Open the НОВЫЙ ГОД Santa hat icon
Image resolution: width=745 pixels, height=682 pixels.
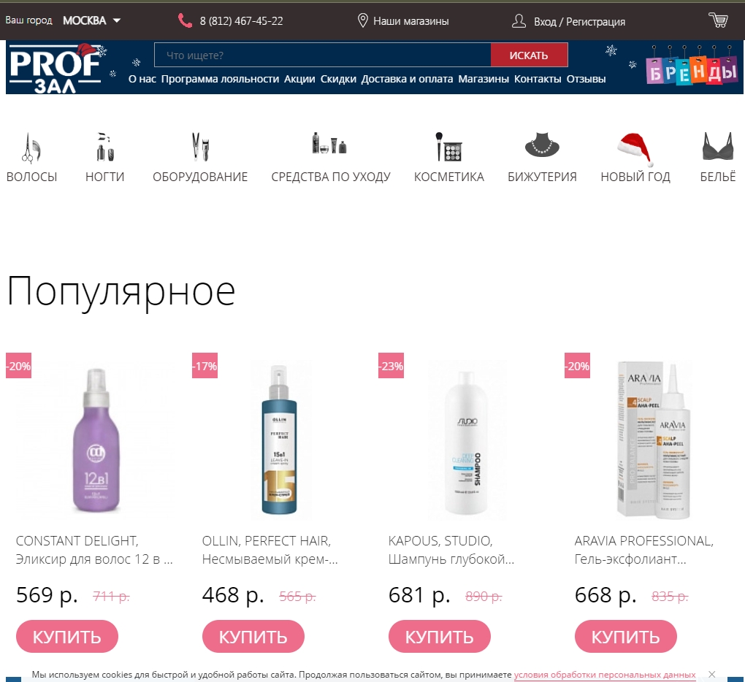click(635, 149)
